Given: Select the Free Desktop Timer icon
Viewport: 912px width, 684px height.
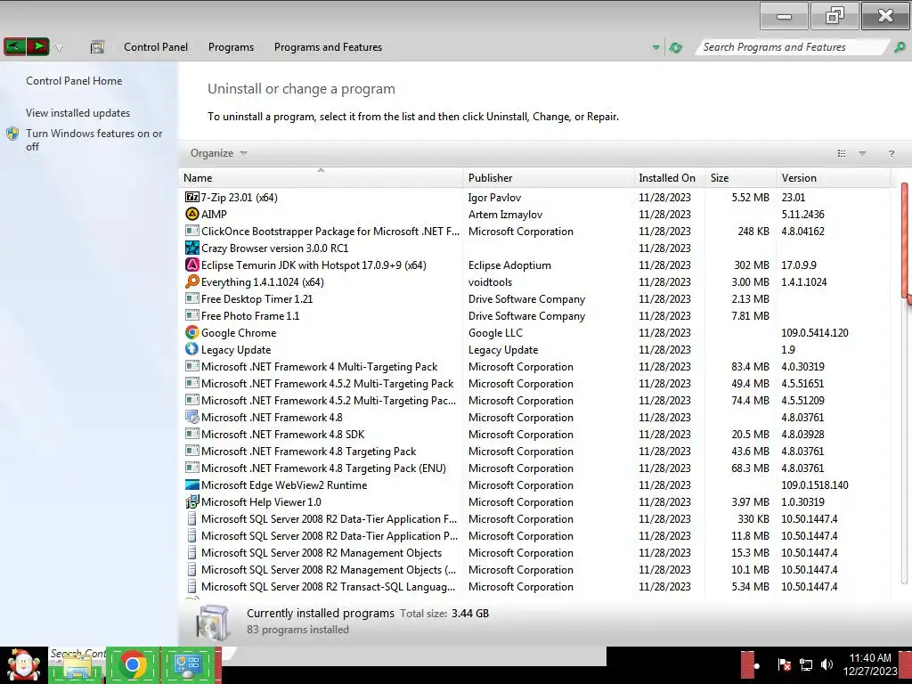Looking at the screenshot, I should coord(192,298).
